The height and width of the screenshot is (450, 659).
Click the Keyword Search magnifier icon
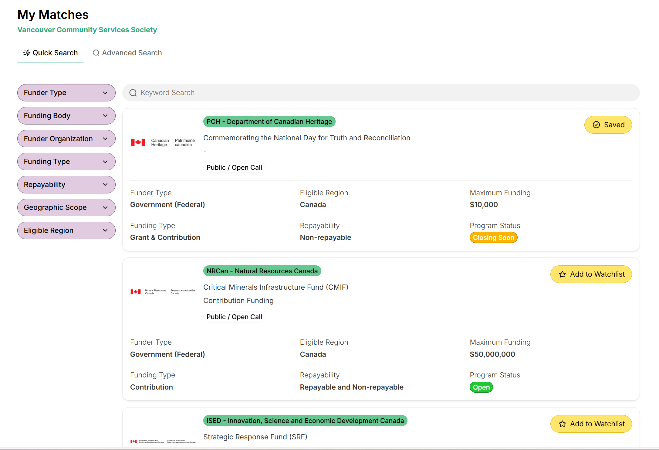133,93
